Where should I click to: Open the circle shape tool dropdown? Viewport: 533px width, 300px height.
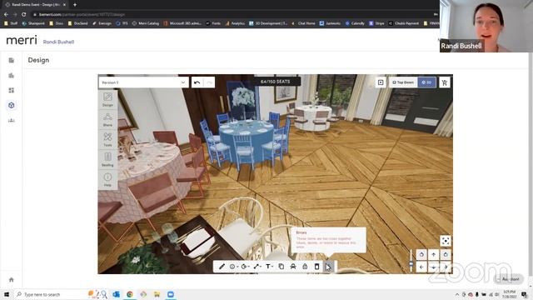click(233, 267)
